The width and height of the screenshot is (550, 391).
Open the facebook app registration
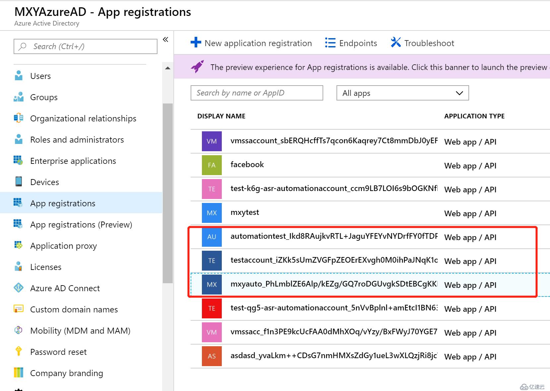tap(247, 164)
